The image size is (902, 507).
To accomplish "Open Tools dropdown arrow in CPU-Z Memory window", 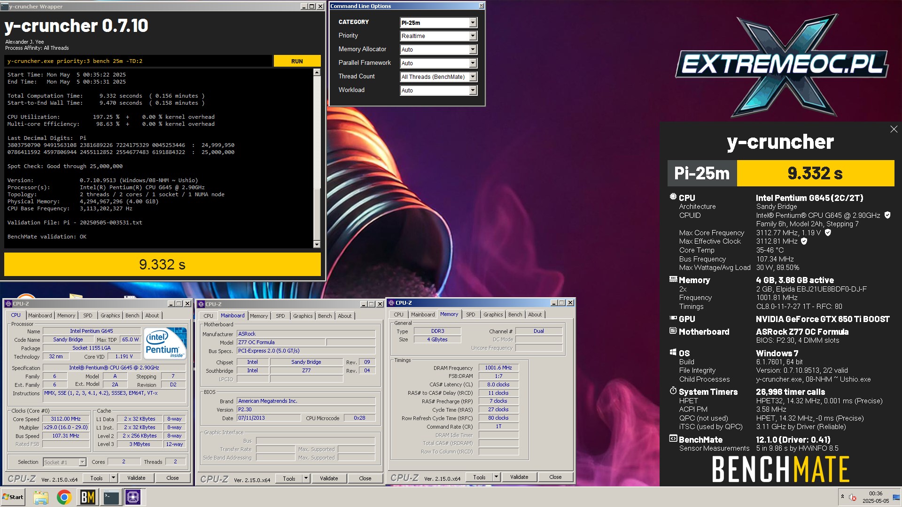I will pos(496,477).
